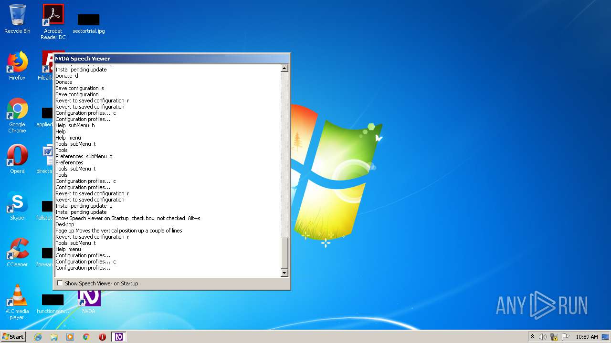This screenshot has width=611, height=343.
Task: Open the volume control in tray
Action: pos(542,337)
